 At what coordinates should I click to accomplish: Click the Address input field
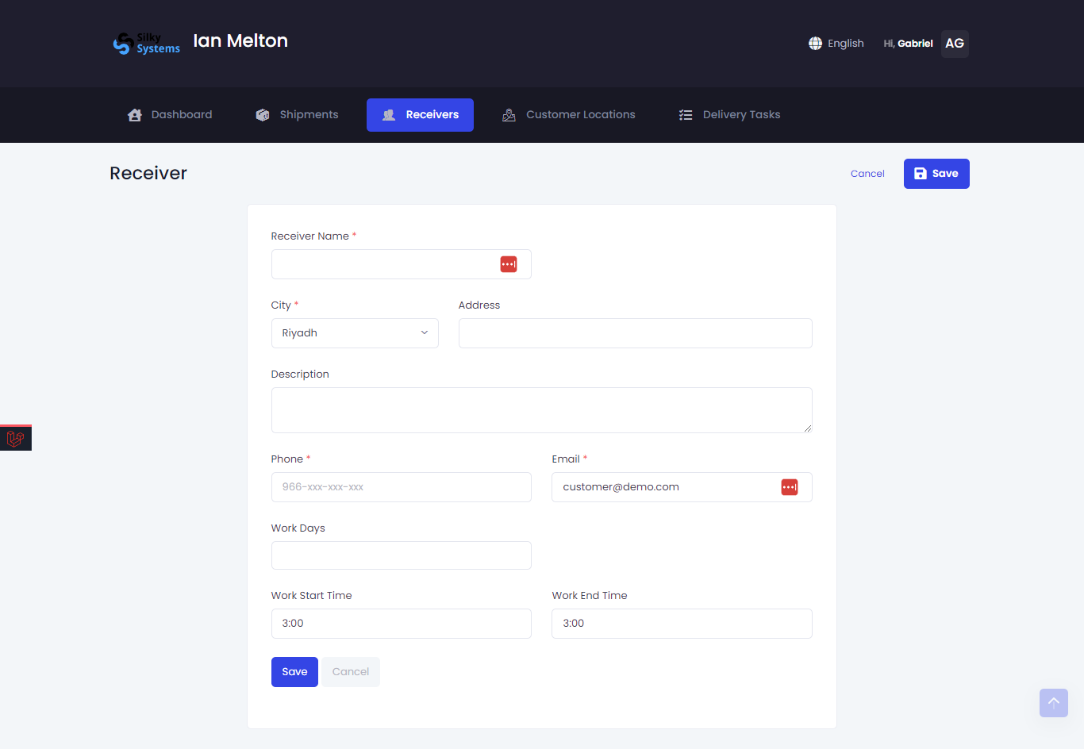(635, 332)
